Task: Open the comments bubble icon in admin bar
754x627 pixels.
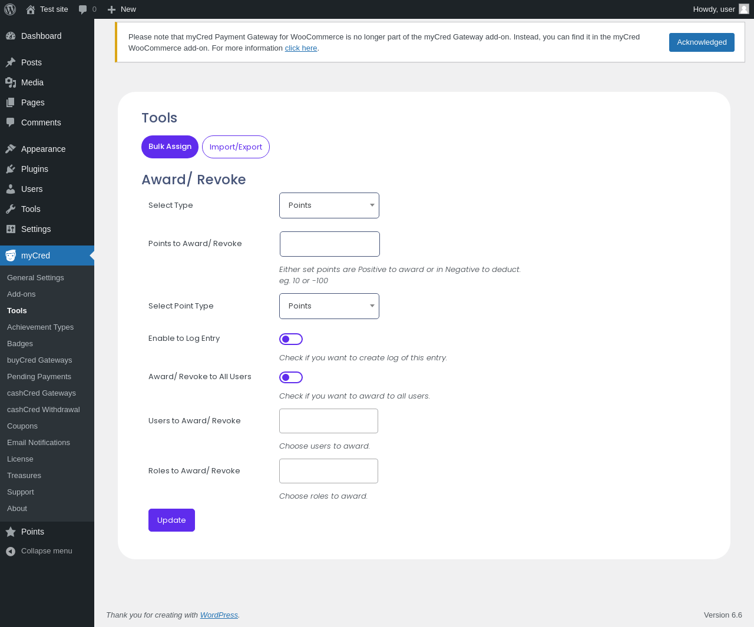Action: pos(83,9)
